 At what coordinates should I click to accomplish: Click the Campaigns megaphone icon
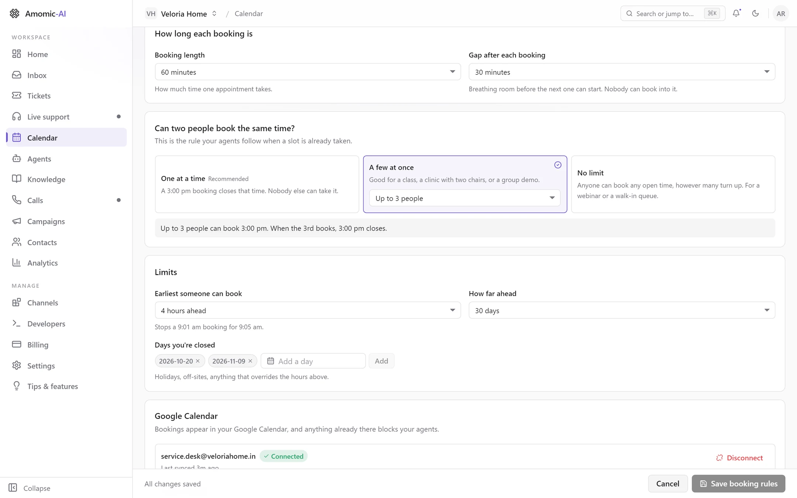17,221
